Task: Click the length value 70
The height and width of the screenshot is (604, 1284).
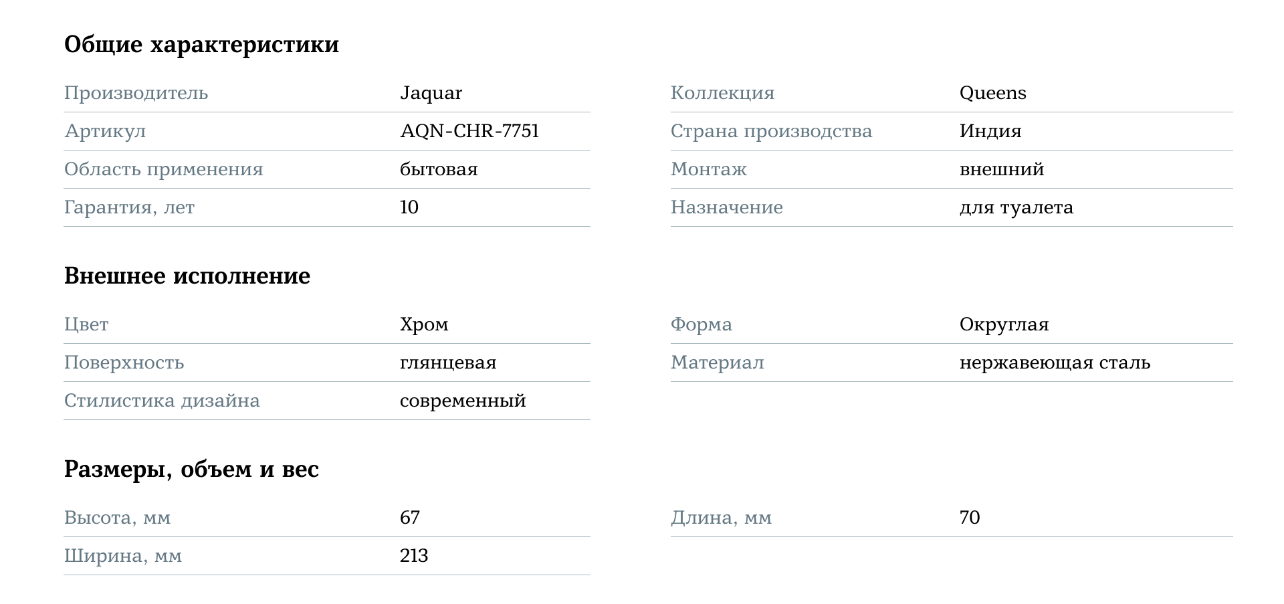Action: pos(970,518)
